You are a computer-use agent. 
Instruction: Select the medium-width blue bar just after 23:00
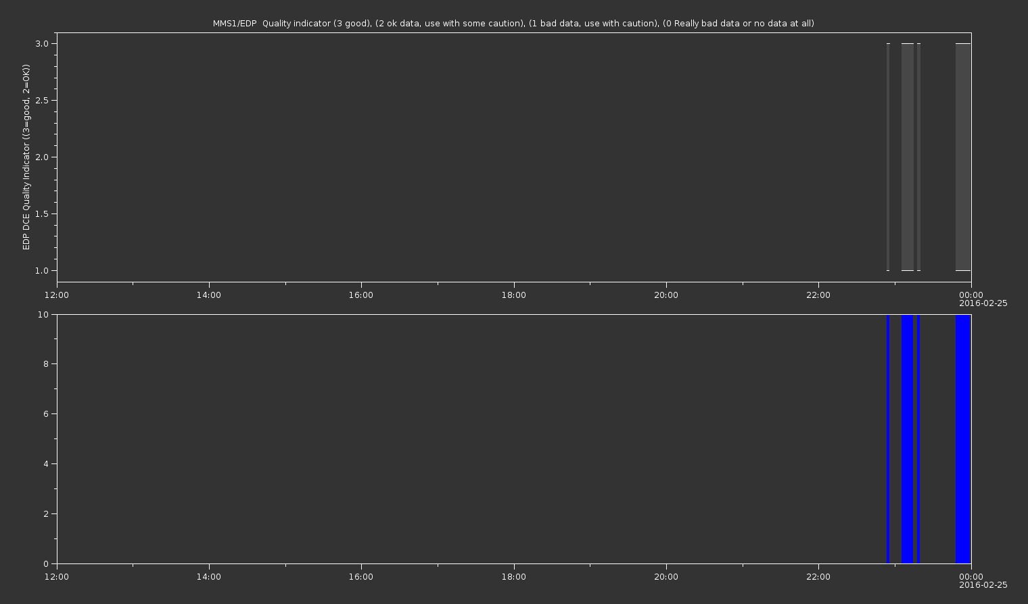pyautogui.click(x=908, y=439)
